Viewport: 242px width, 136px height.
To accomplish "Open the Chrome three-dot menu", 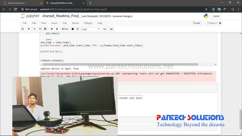I will (x=239, y=9).
